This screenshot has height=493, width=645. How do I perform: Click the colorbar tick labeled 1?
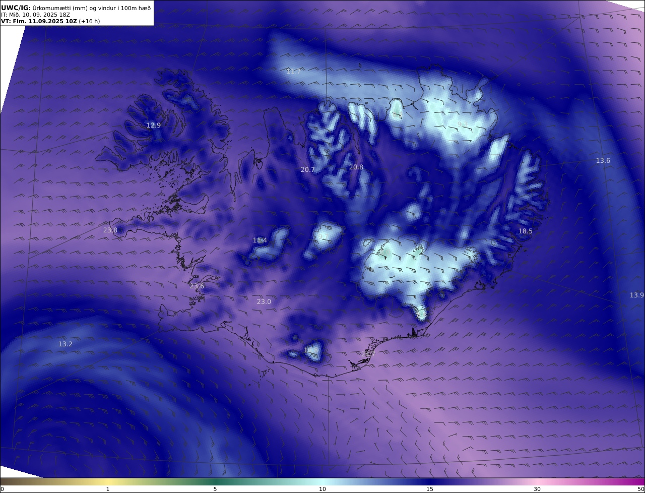point(108,489)
